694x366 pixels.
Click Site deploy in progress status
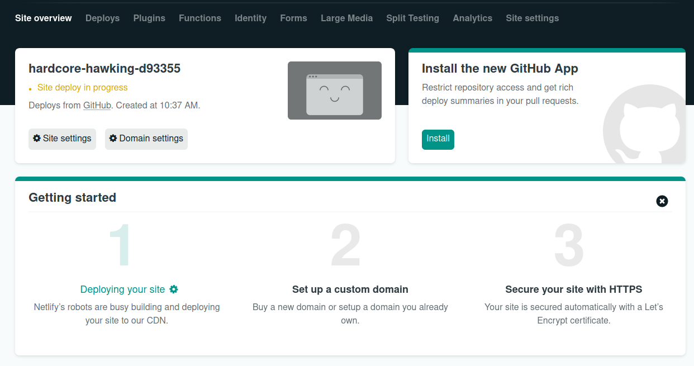82,88
